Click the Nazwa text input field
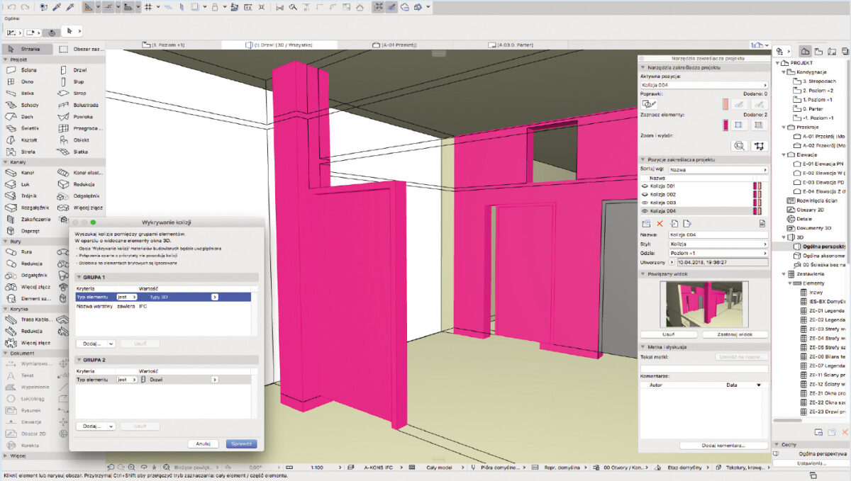 point(718,234)
